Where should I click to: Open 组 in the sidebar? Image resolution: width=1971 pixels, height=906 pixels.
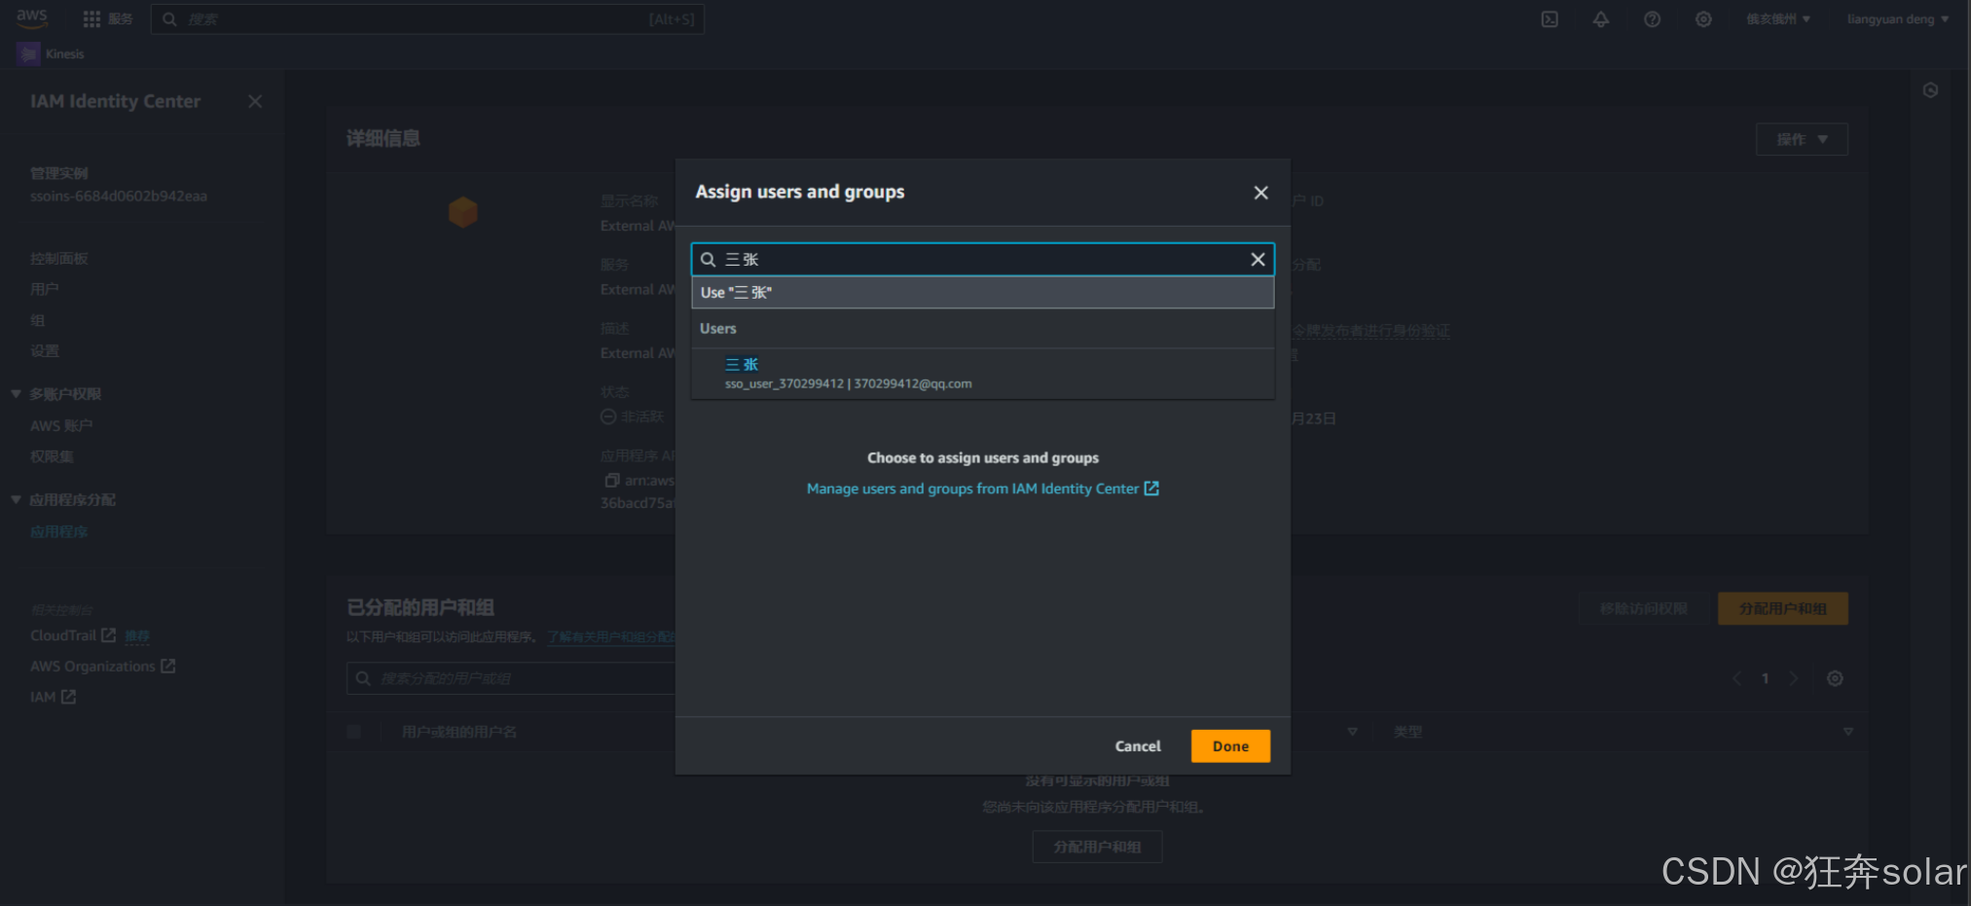click(37, 320)
